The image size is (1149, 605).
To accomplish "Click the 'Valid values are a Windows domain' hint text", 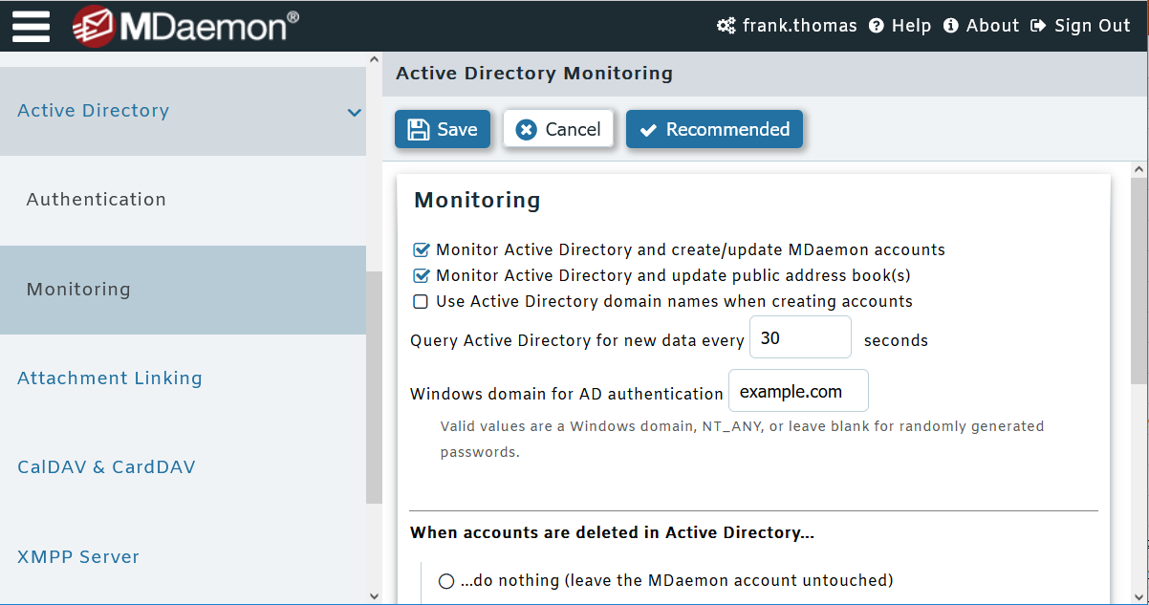I will pyautogui.click(x=742, y=439).
